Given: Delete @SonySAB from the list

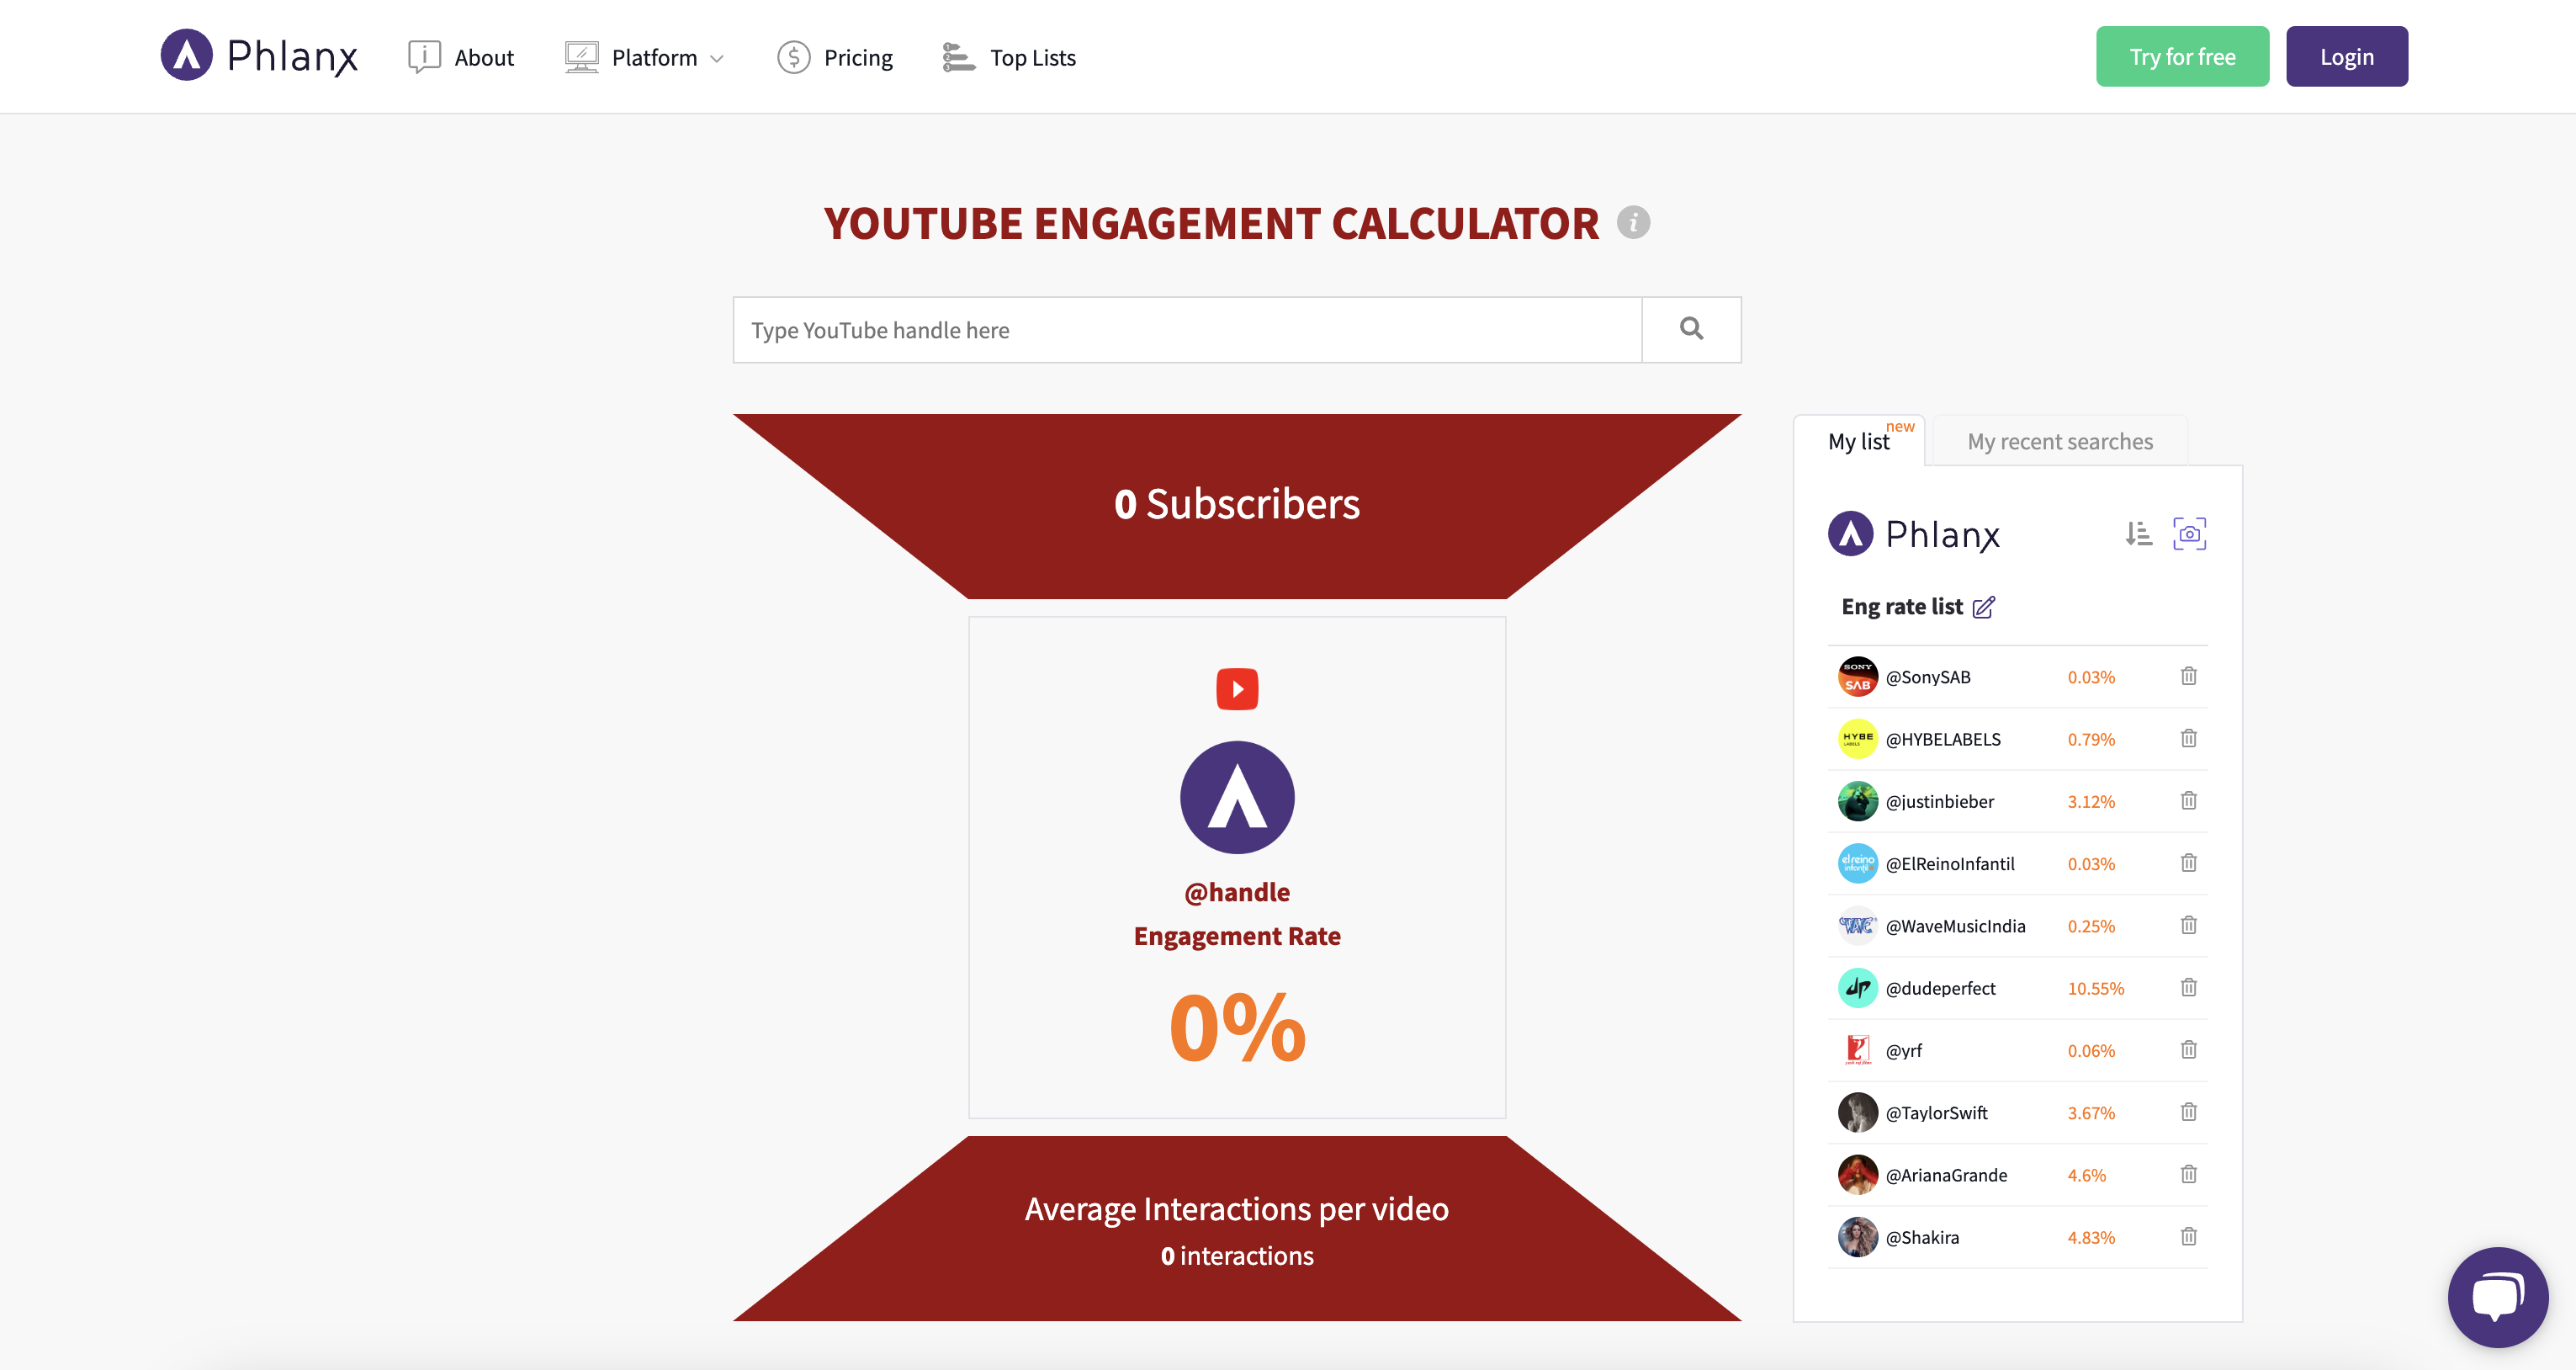Looking at the screenshot, I should click(2188, 677).
